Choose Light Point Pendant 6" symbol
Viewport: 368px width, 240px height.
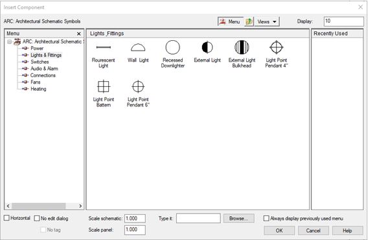[138, 86]
